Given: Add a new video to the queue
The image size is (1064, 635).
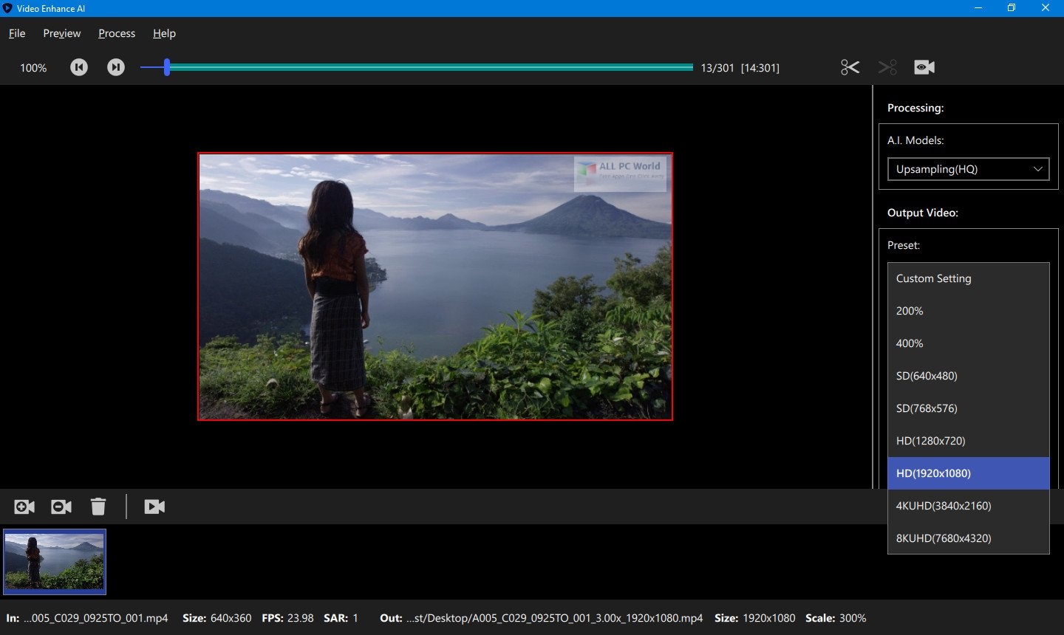Looking at the screenshot, I should coord(24,507).
